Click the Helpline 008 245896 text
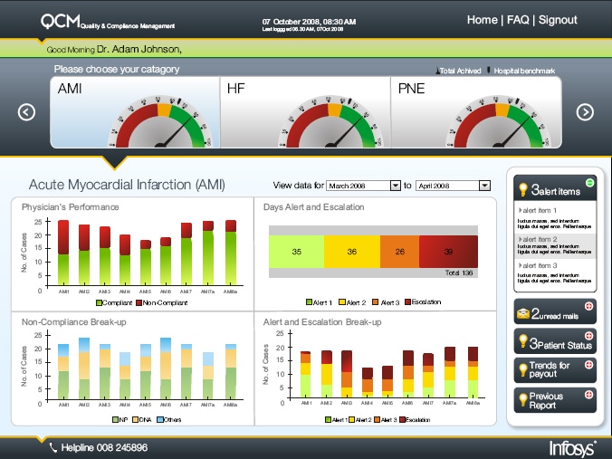612x459 pixels. point(104,447)
